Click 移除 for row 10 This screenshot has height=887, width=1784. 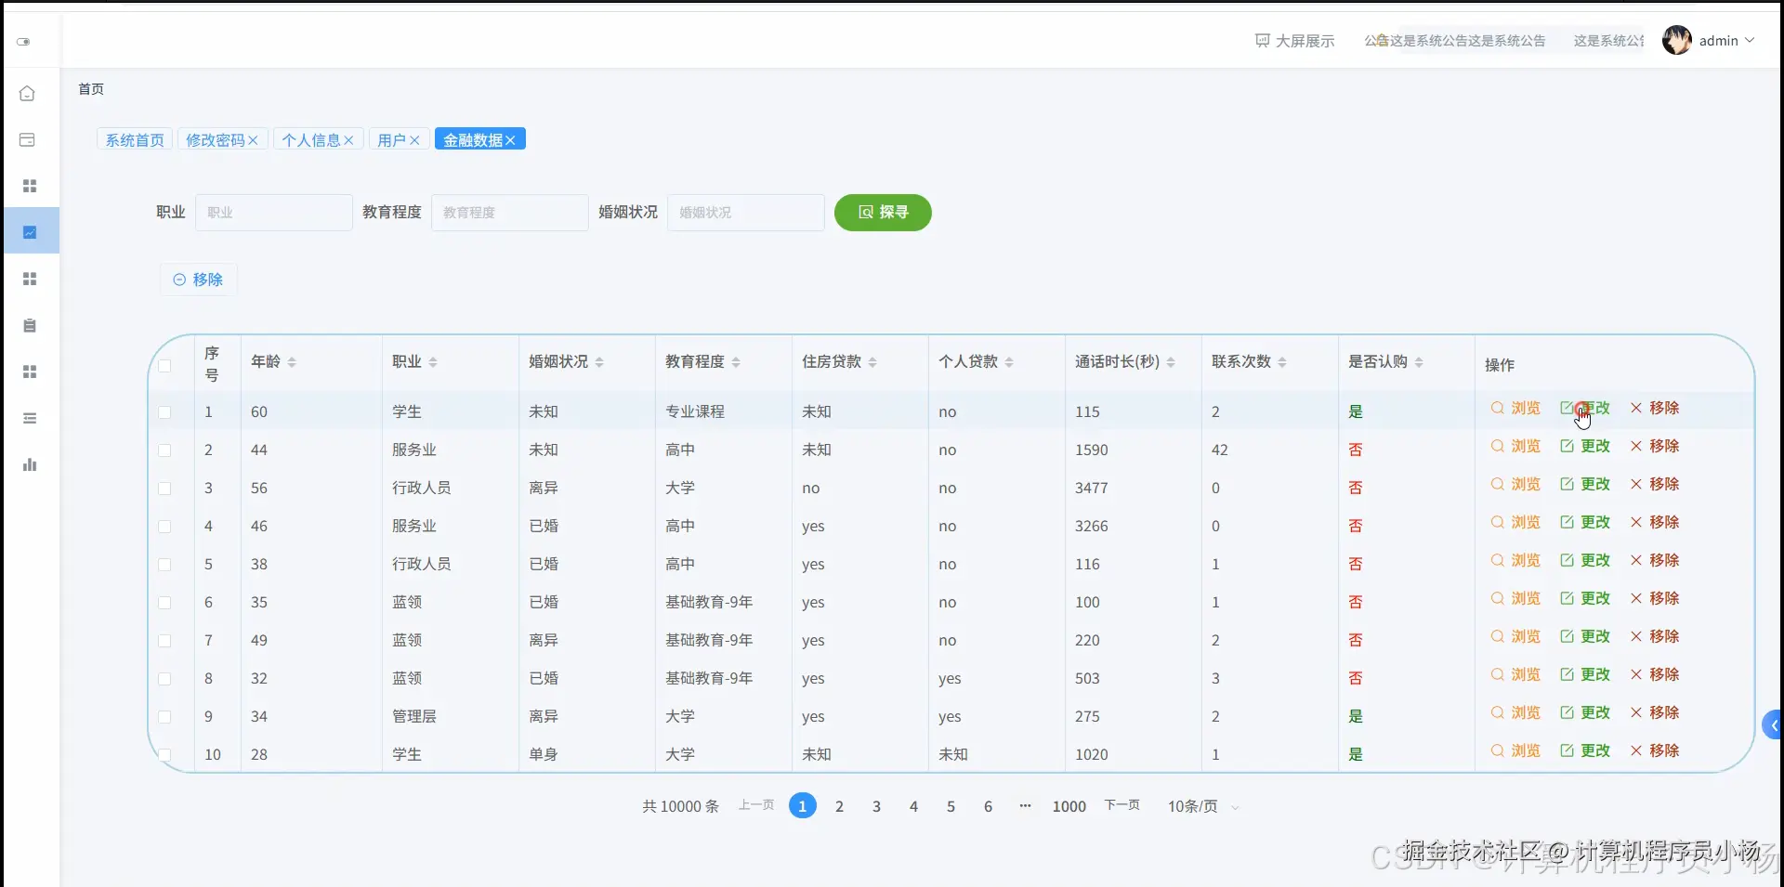(x=1655, y=751)
